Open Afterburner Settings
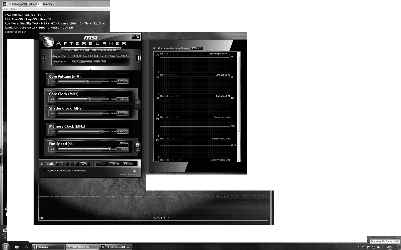The image size is (401, 250). pyautogui.click(x=129, y=164)
